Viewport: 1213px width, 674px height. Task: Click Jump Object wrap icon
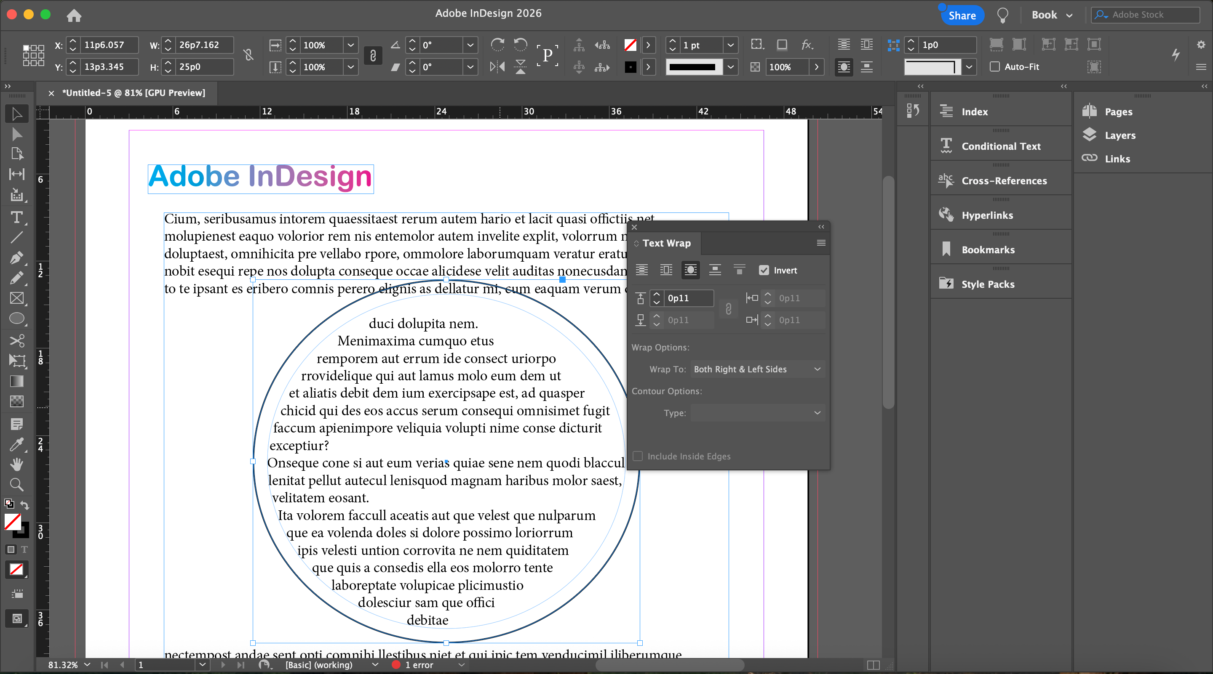click(x=715, y=270)
